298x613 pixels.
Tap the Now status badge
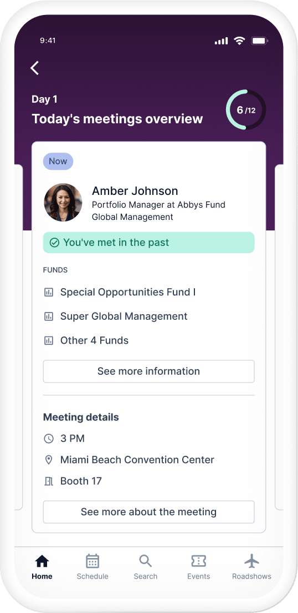click(58, 161)
